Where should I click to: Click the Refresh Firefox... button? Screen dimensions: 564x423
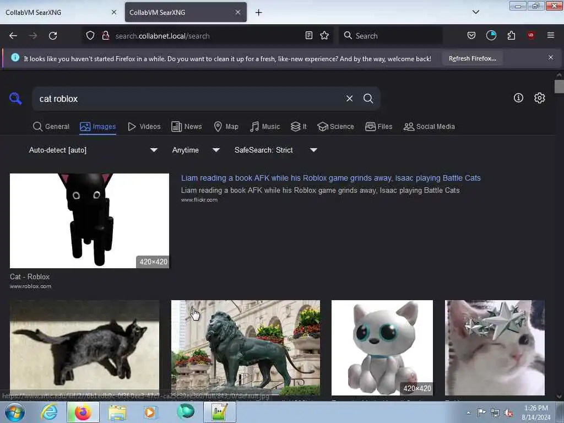[472, 58]
